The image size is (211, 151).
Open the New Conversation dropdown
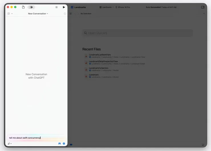38,14
